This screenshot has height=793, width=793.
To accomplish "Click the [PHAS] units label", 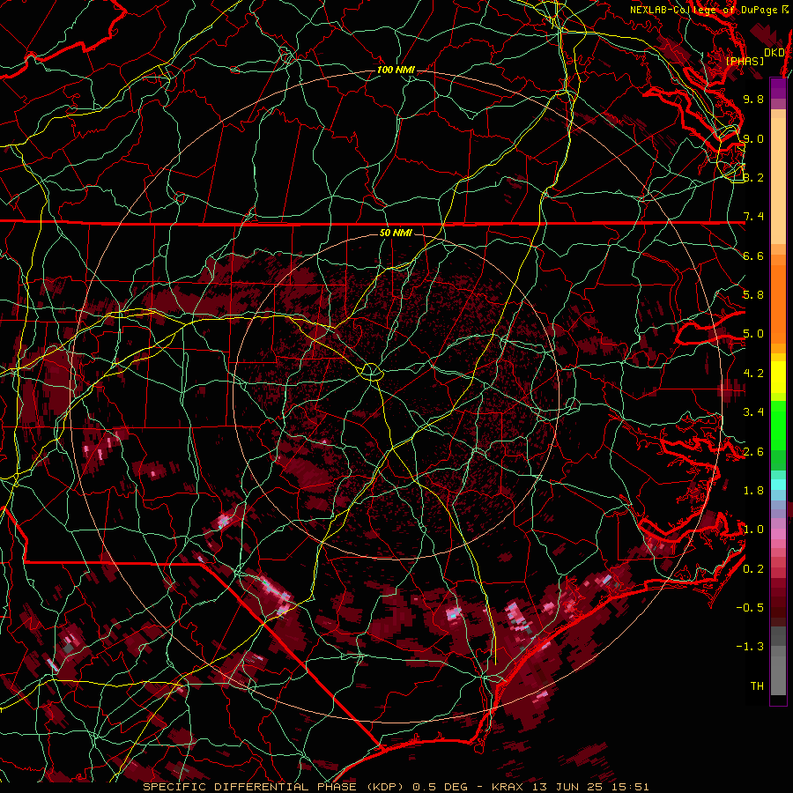I will coord(745,62).
